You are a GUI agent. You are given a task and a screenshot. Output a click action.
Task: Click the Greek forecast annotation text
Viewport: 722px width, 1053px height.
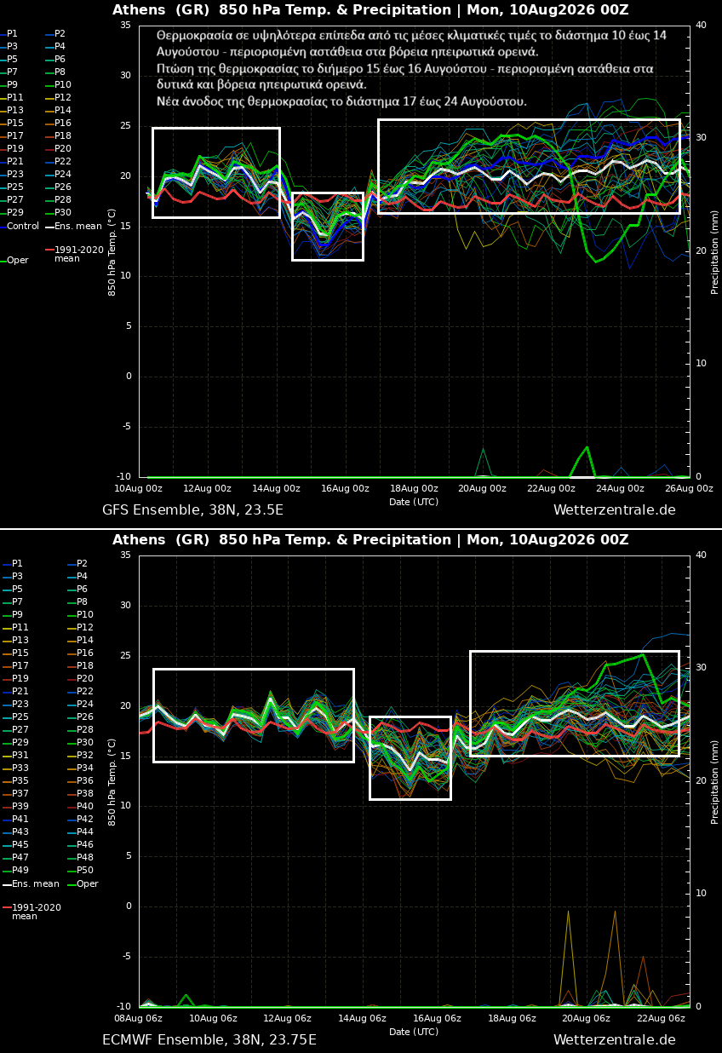(412, 68)
